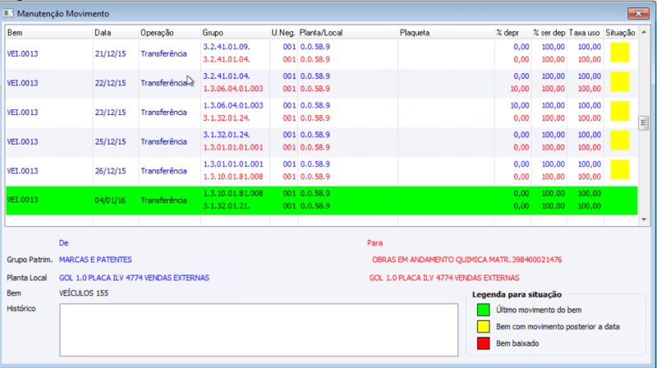Click inside the Histórico text box

[x=259, y=330]
